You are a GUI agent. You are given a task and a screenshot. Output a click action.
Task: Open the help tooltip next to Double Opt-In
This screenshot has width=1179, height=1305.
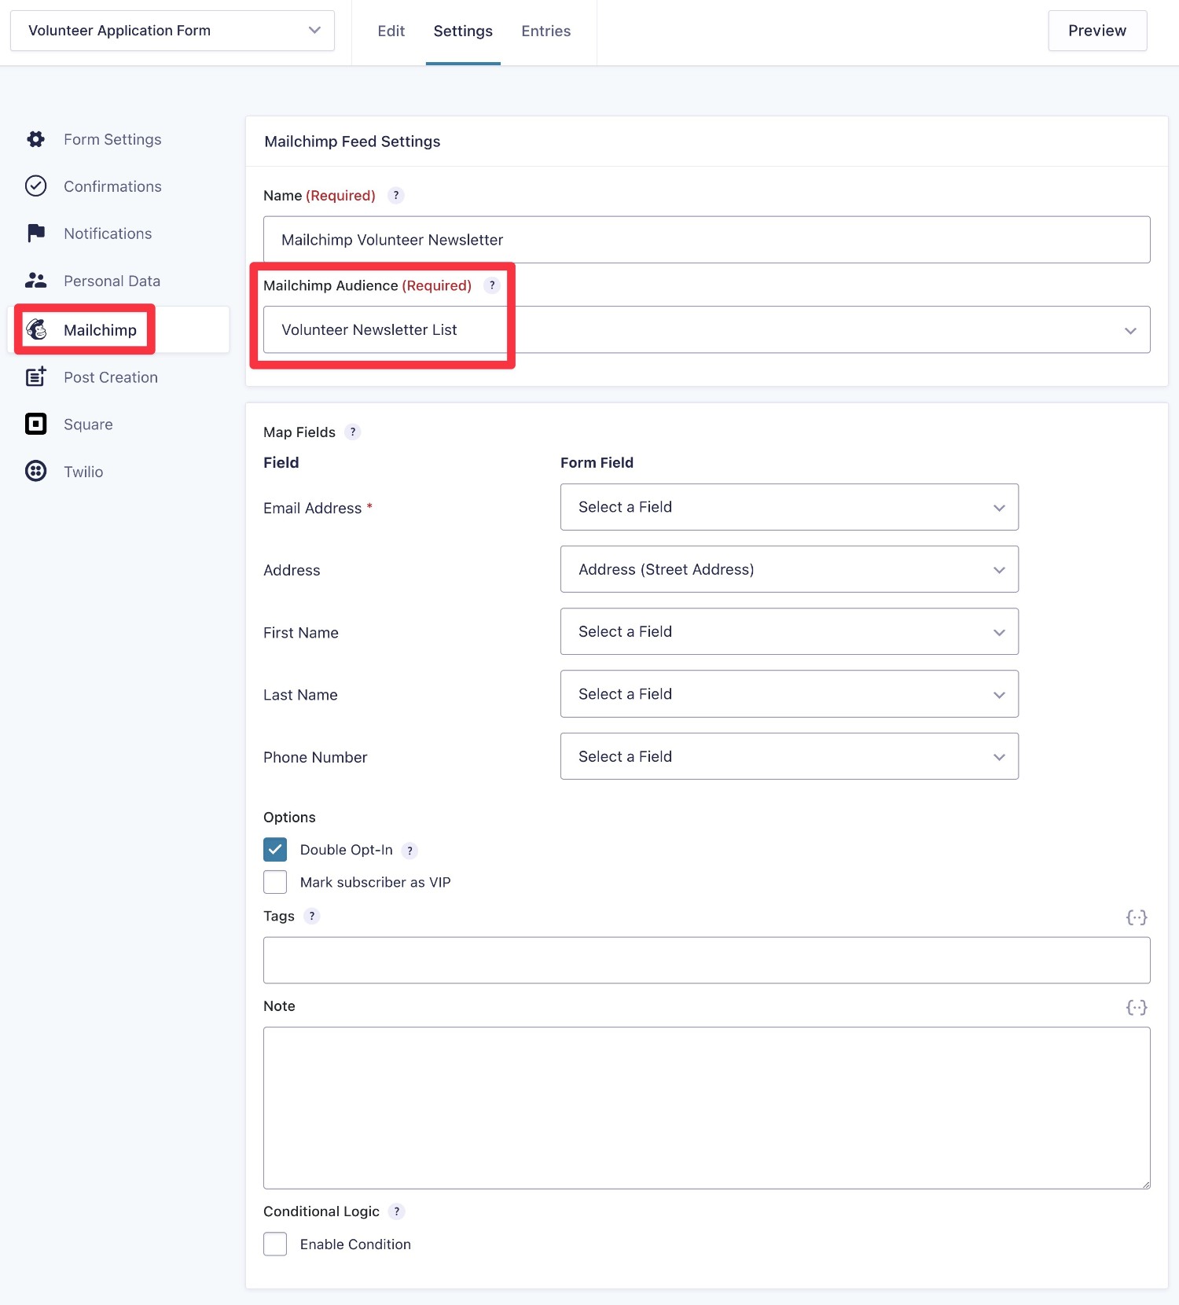410,851
